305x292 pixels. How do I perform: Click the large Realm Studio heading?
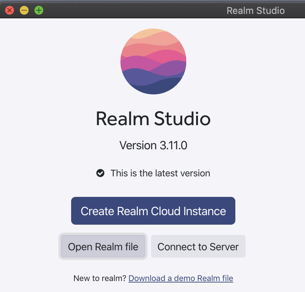[x=153, y=119]
